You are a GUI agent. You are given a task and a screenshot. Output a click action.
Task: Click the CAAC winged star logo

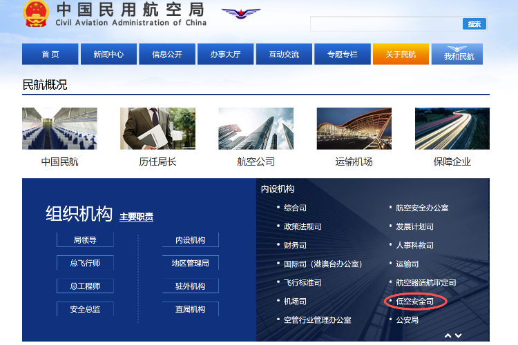click(x=241, y=14)
